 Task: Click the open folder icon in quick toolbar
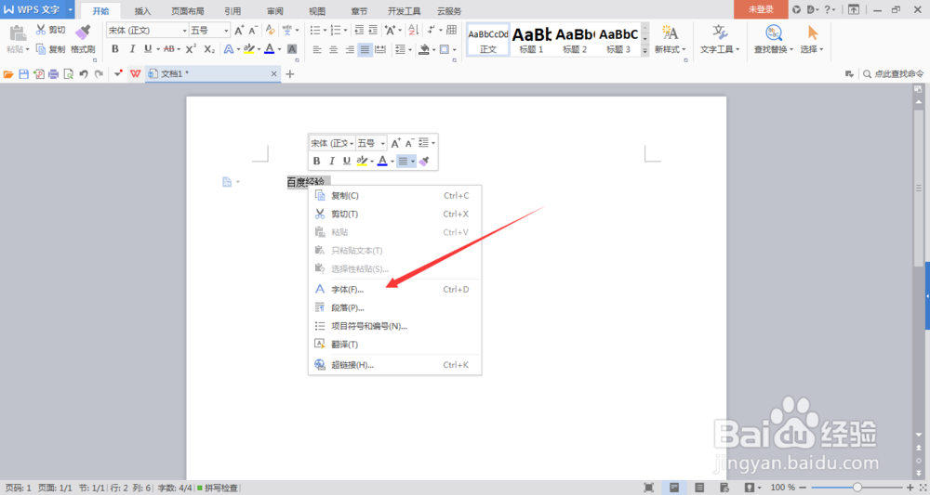click(8, 74)
